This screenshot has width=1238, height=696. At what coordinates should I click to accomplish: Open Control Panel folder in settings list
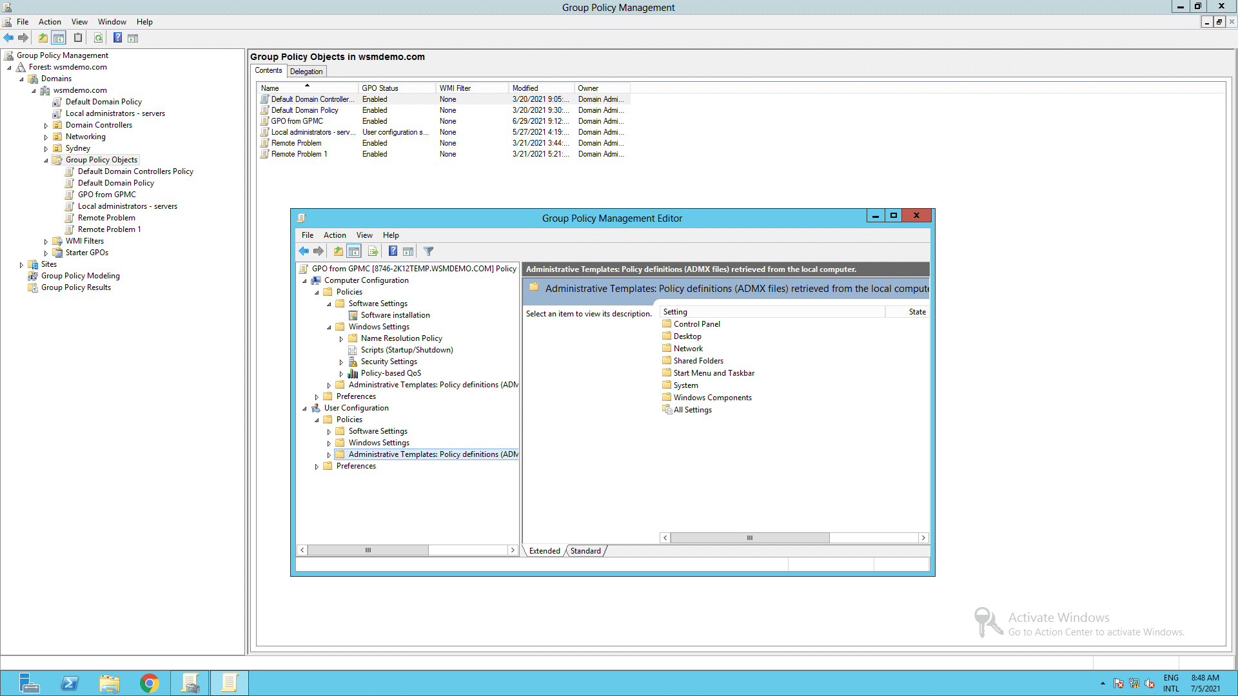696,324
